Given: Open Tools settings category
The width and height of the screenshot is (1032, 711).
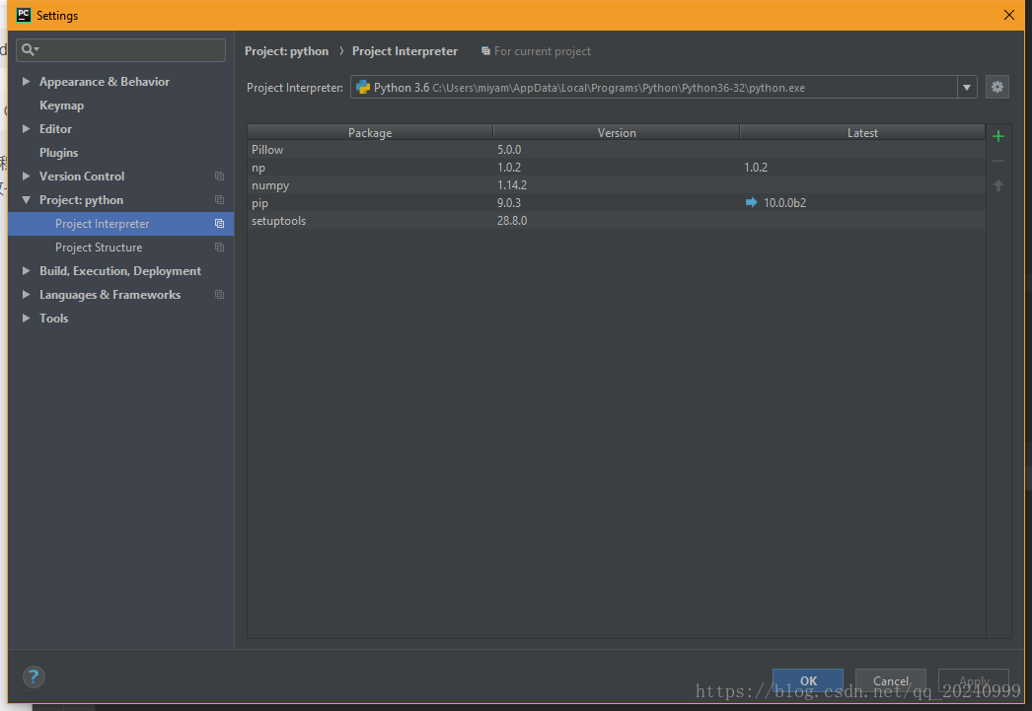Looking at the screenshot, I should pyautogui.click(x=53, y=319).
